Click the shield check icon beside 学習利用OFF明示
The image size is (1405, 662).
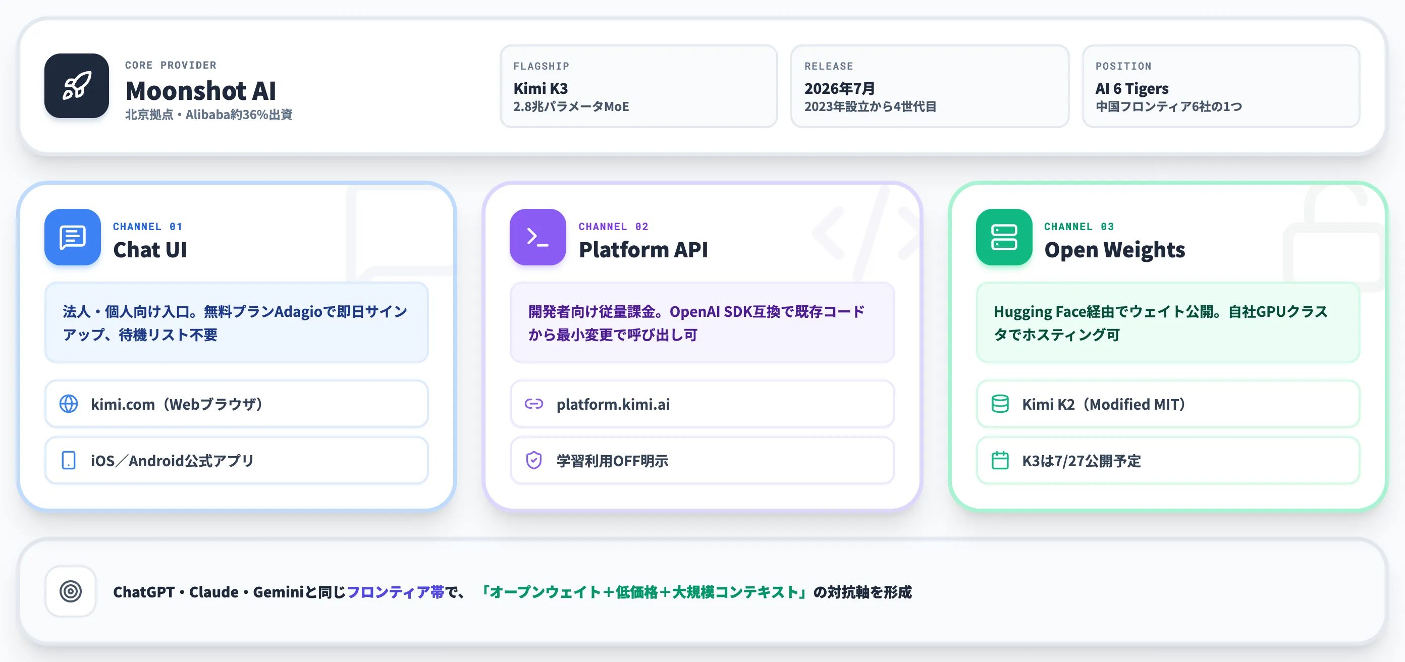(x=534, y=460)
